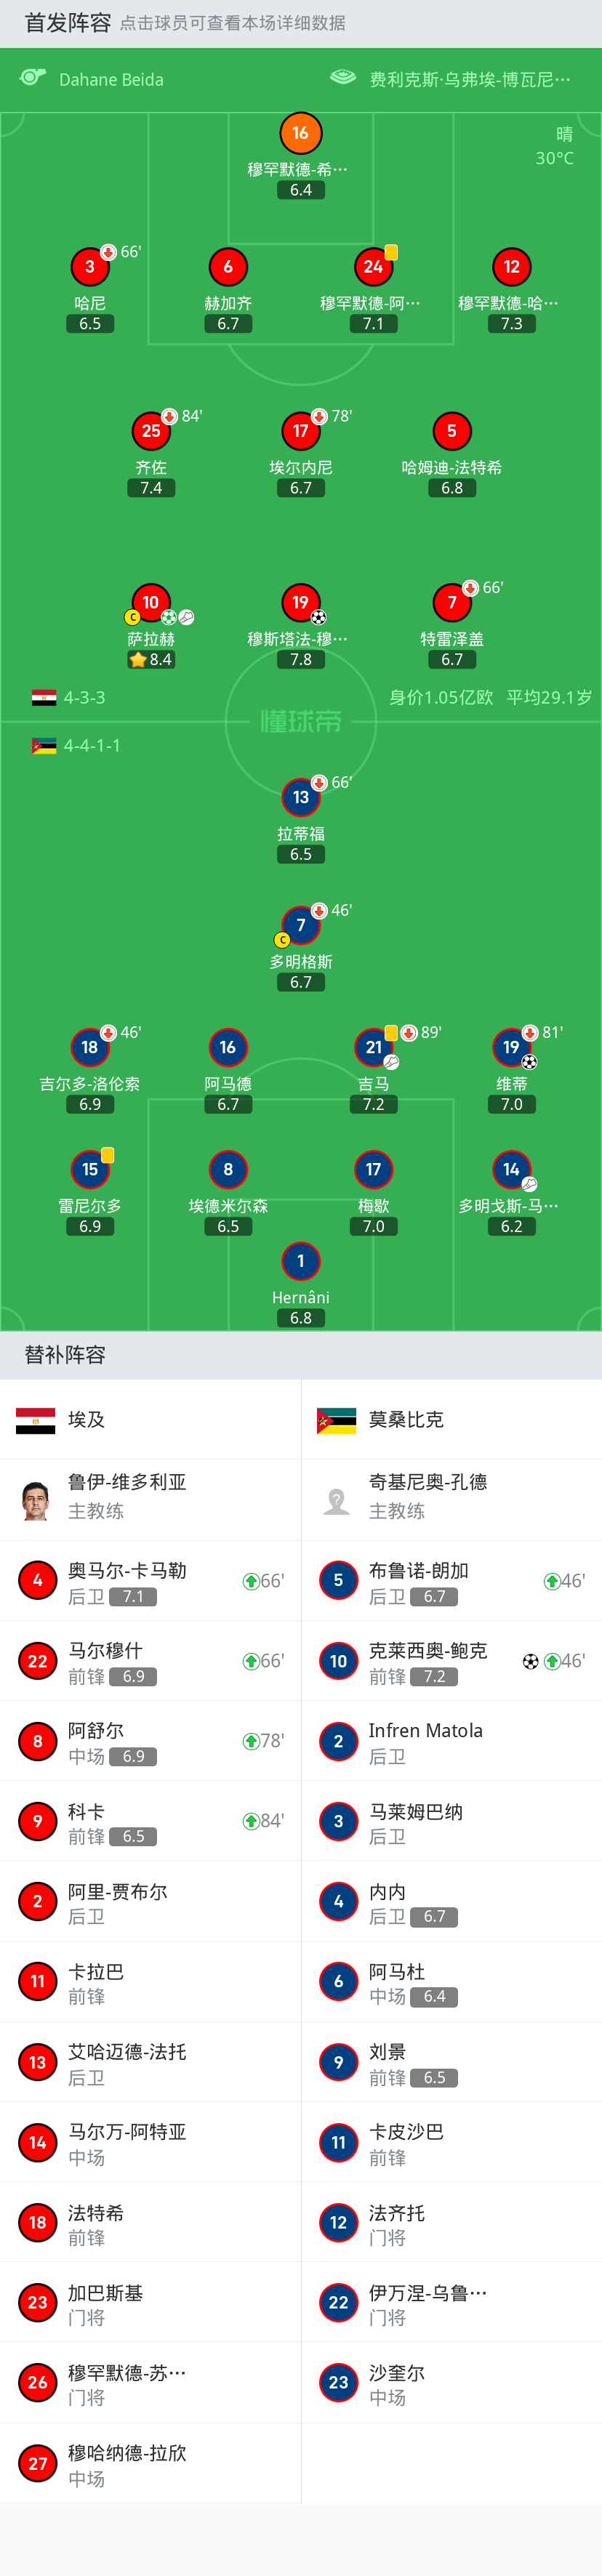
Task: Click the star icon beside Salah's 8.4 rating
Action: [139, 659]
